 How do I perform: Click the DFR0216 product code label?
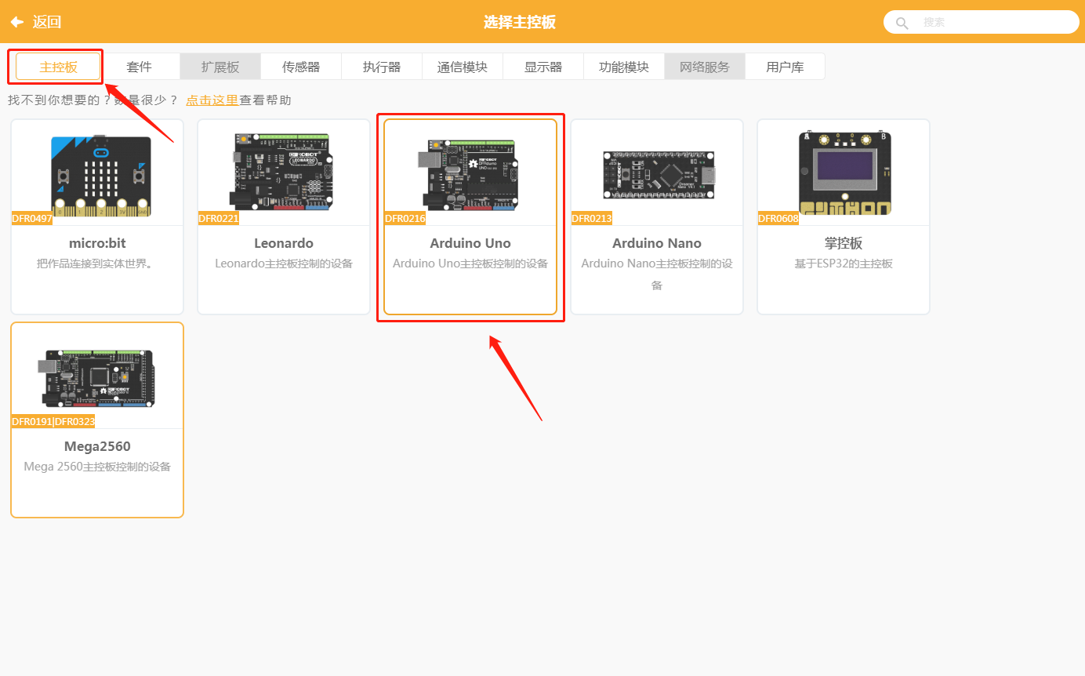click(405, 218)
